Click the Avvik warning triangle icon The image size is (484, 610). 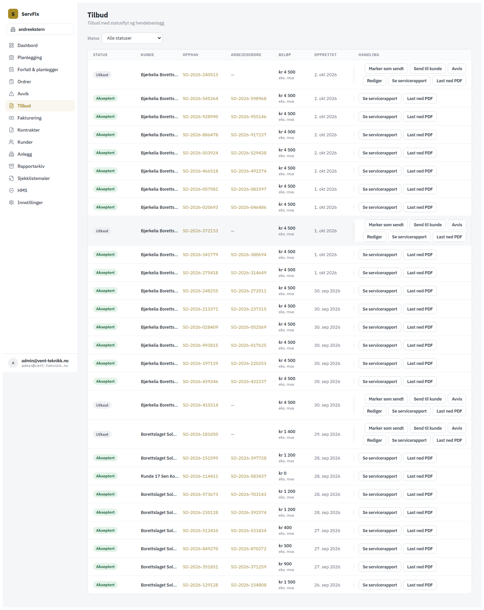[11, 94]
